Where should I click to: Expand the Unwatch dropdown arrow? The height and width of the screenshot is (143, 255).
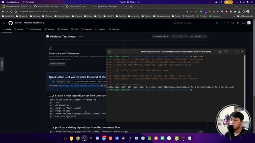pyautogui.click(x=167, y=37)
